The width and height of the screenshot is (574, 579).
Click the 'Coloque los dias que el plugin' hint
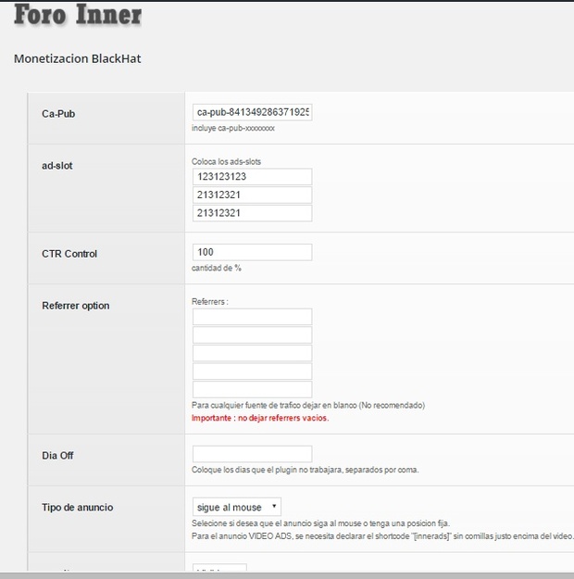[306, 470]
